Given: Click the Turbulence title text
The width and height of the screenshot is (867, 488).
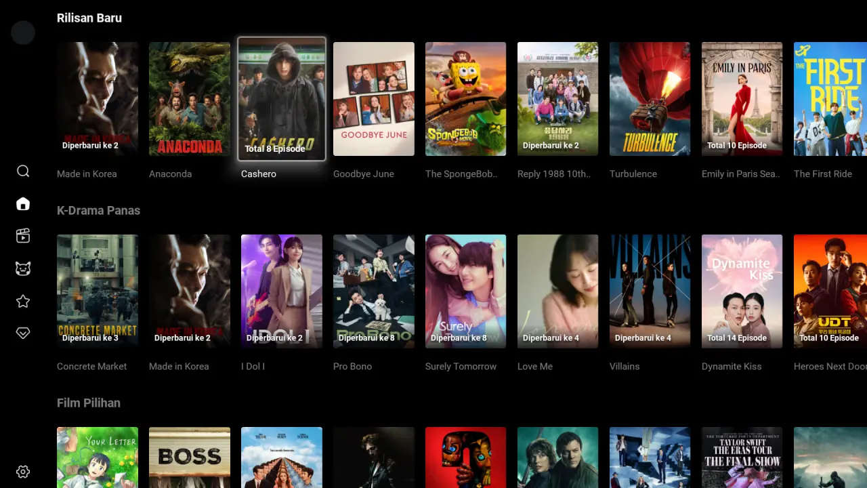Looking at the screenshot, I should [x=633, y=174].
